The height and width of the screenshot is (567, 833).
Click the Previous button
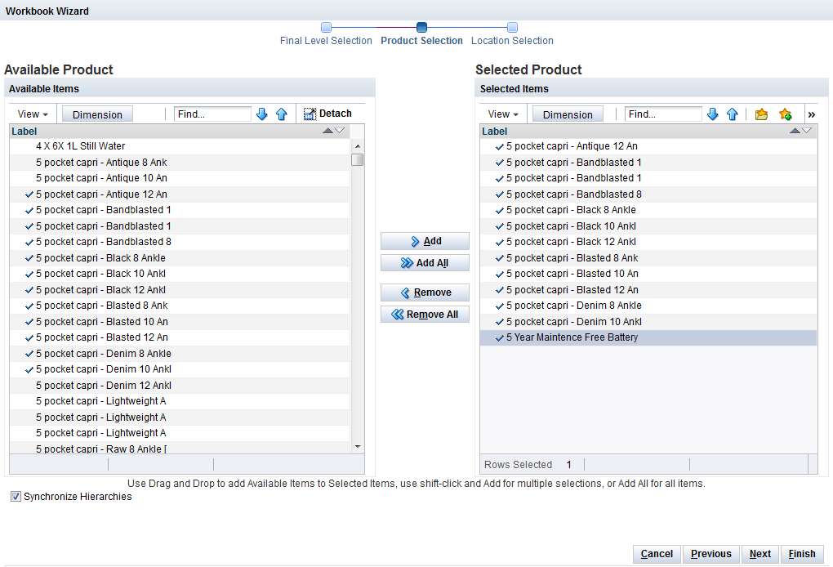tap(711, 554)
